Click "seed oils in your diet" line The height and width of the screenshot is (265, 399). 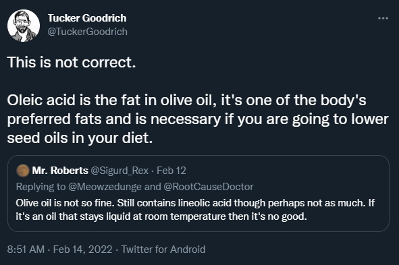click(80, 138)
